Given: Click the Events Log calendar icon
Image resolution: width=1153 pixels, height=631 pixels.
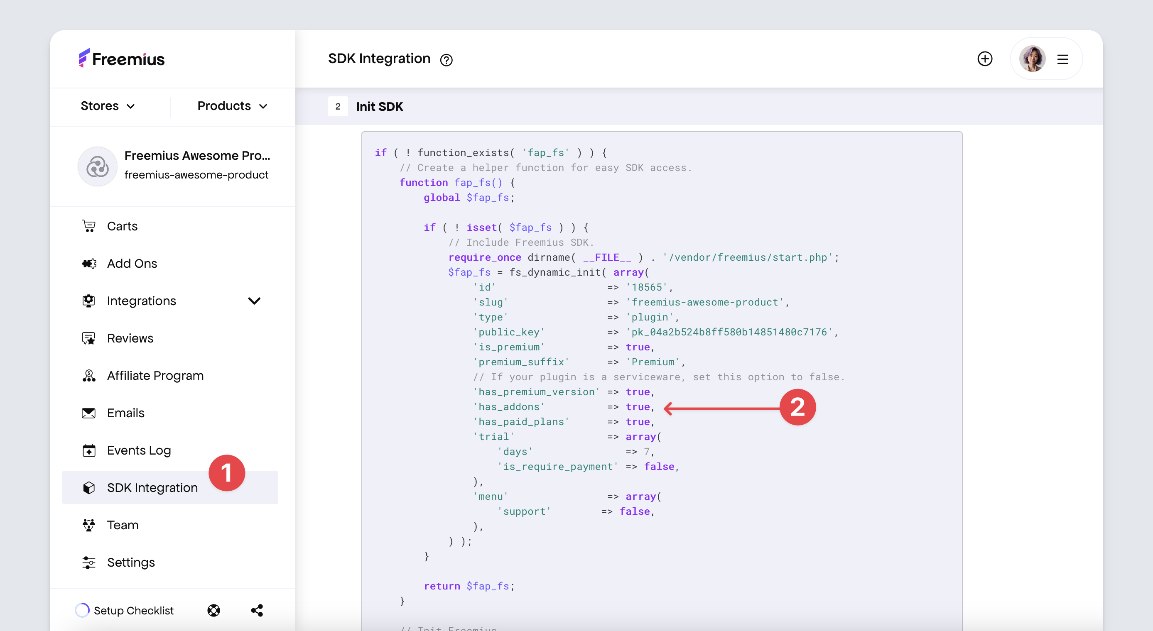Looking at the screenshot, I should pos(88,450).
